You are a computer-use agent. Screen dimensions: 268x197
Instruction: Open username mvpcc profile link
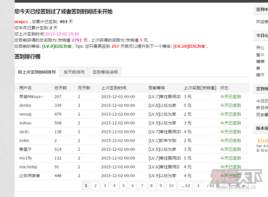point(21,22)
